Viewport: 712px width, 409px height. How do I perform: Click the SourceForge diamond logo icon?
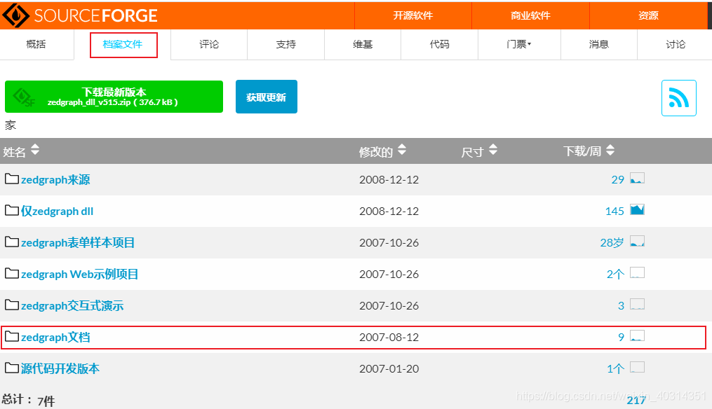tap(16, 15)
